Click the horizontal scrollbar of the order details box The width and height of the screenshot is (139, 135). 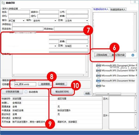tap(48, 75)
